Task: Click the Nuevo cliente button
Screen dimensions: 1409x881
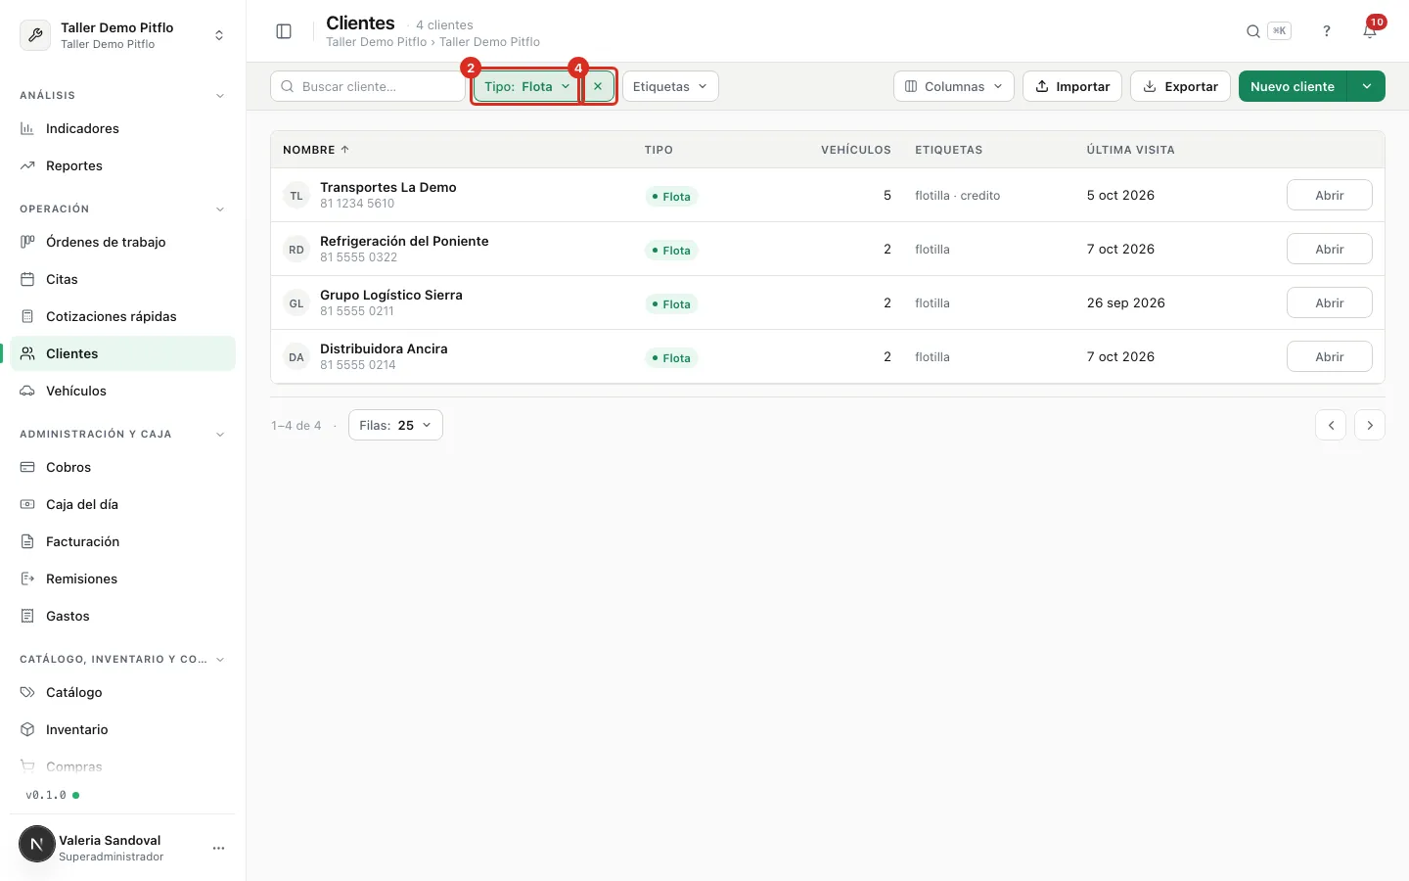Action: point(1293,86)
